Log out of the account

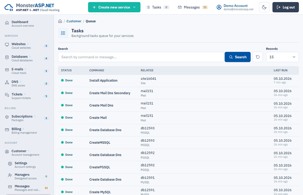(285, 7)
